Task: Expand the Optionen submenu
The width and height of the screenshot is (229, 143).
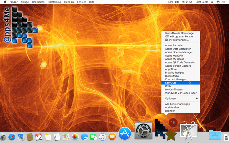Action: (x=181, y=98)
